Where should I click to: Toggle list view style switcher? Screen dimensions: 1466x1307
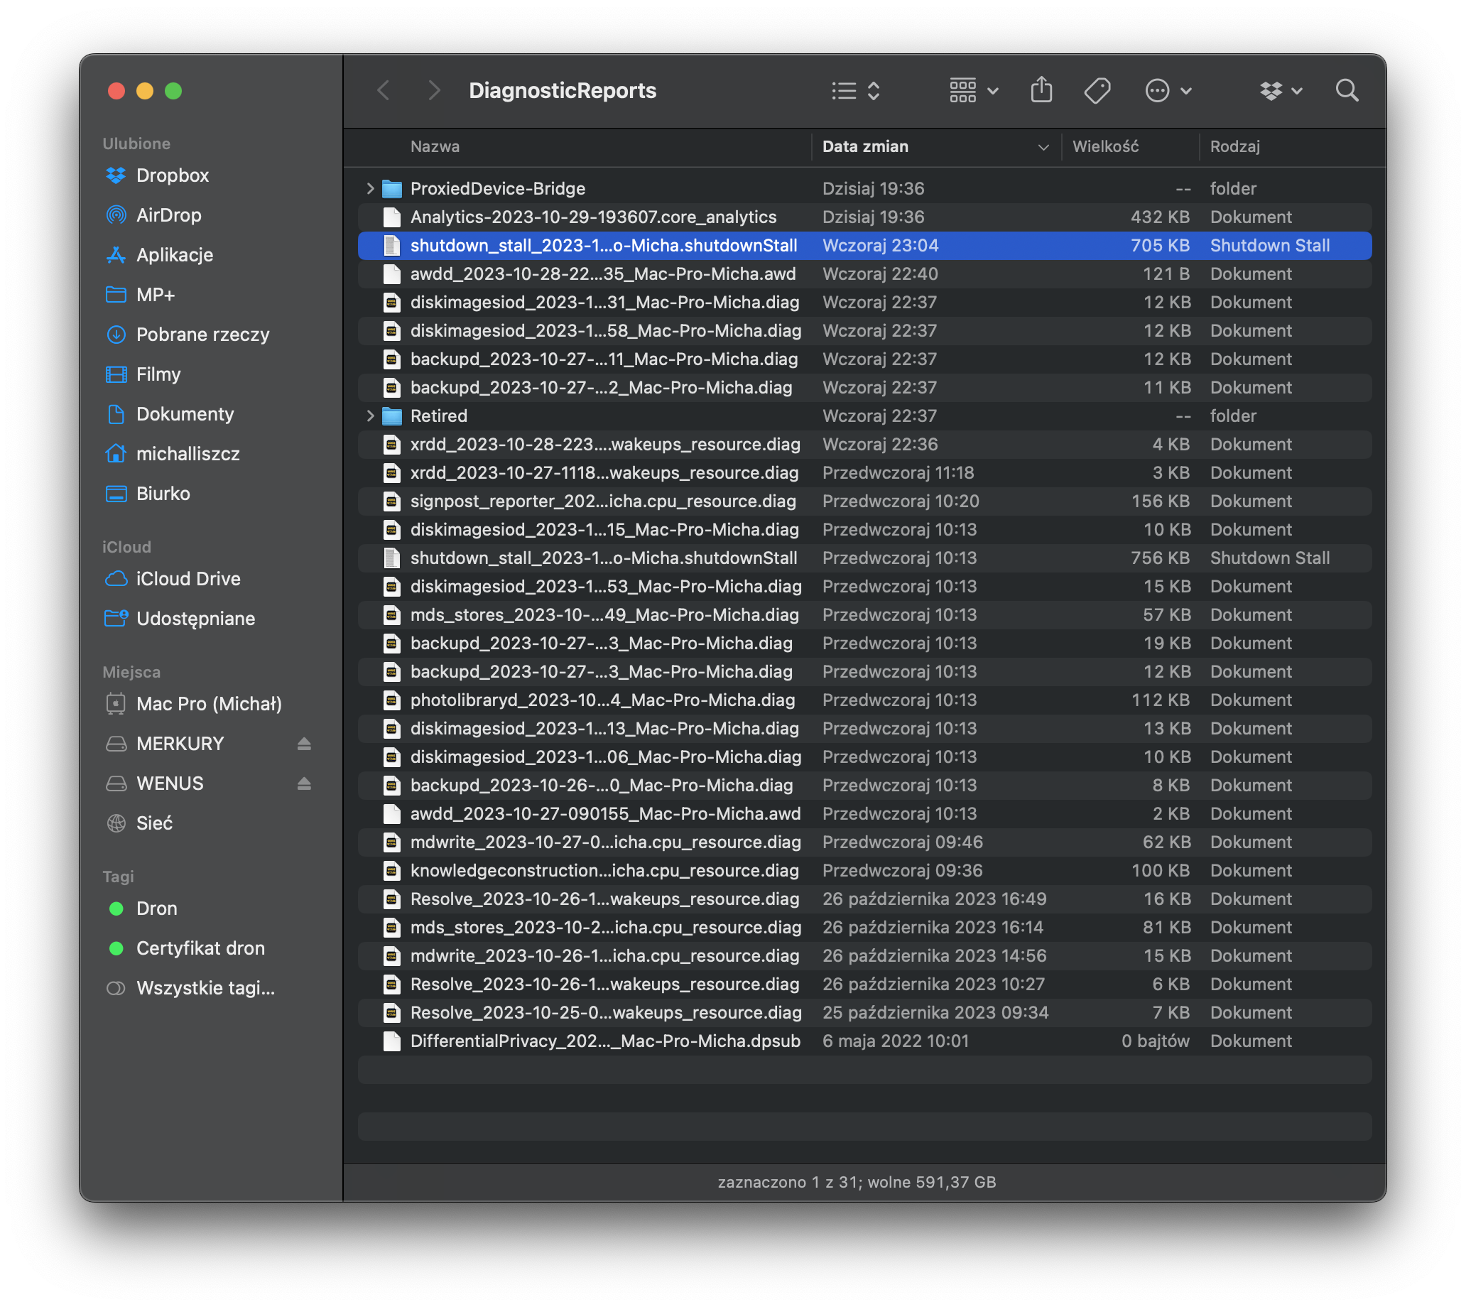[855, 90]
